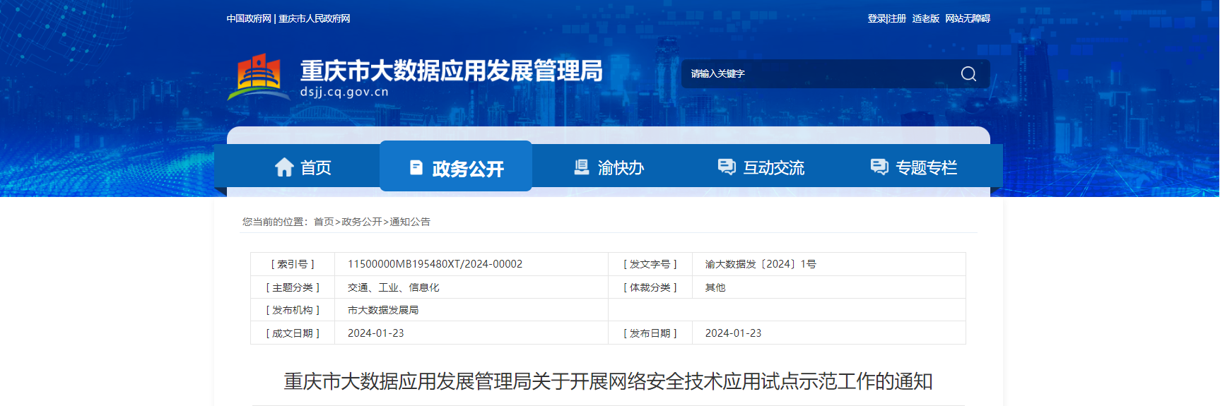Open the 专题专栏 section
This screenshot has width=1220, height=406.
tap(926, 168)
